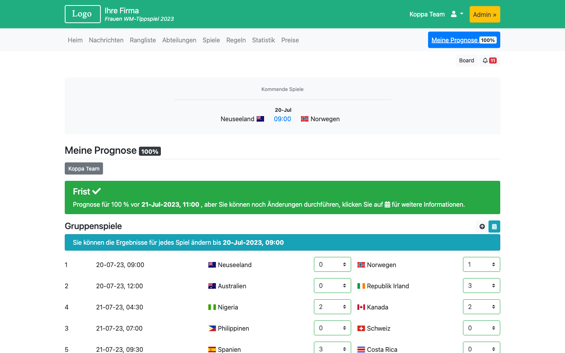Click the Schweiz flag icon
The image size is (565, 353).
point(361,328)
